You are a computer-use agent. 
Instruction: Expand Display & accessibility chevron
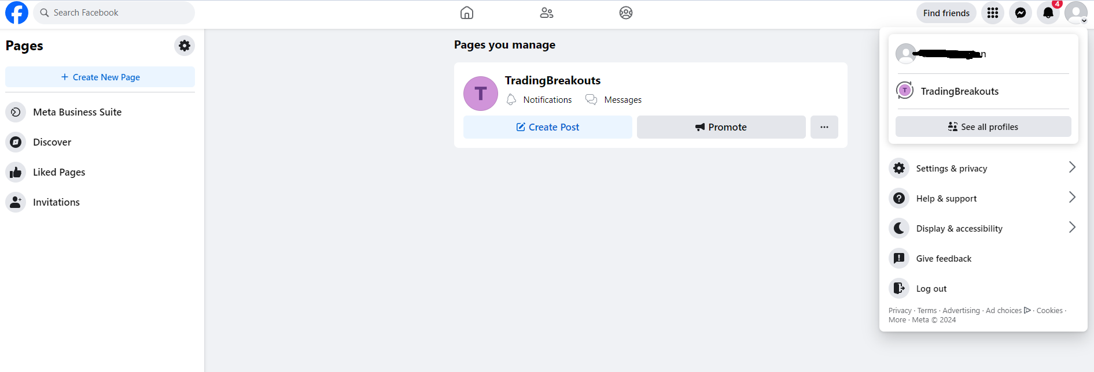pyautogui.click(x=1072, y=228)
